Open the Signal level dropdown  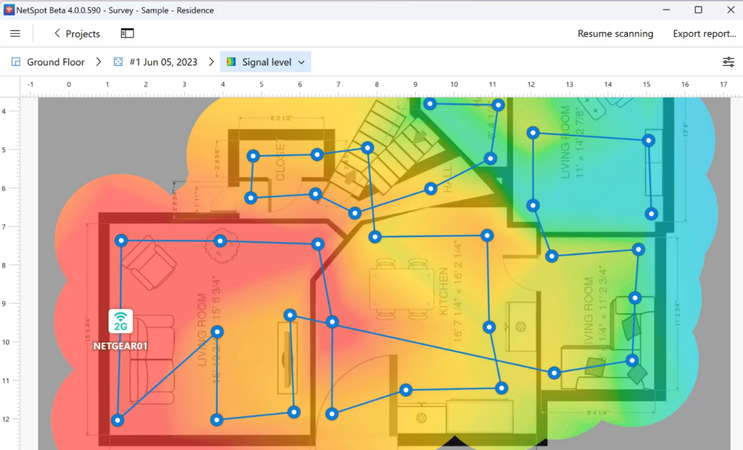302,62
